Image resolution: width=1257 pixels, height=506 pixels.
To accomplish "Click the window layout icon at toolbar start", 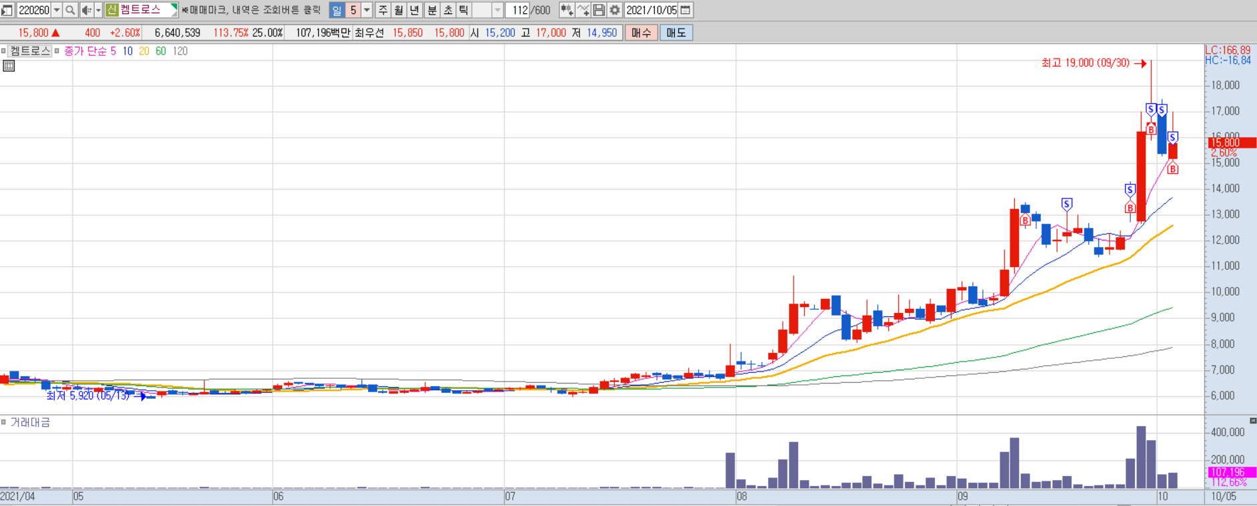I will click(7, 10).
